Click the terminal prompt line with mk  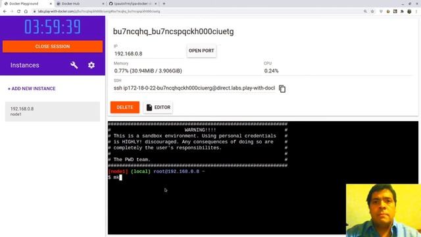[115, 177]
